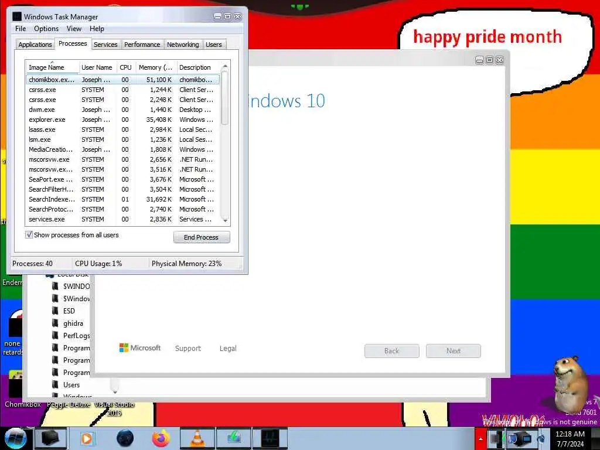Switch to the Services tab
Viewport: 600px width, 450px height.
[105, 45]
